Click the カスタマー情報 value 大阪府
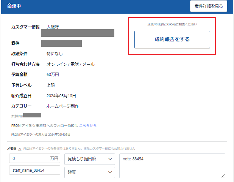The height and width of the screenshot is (182, 234). [53, 27]
